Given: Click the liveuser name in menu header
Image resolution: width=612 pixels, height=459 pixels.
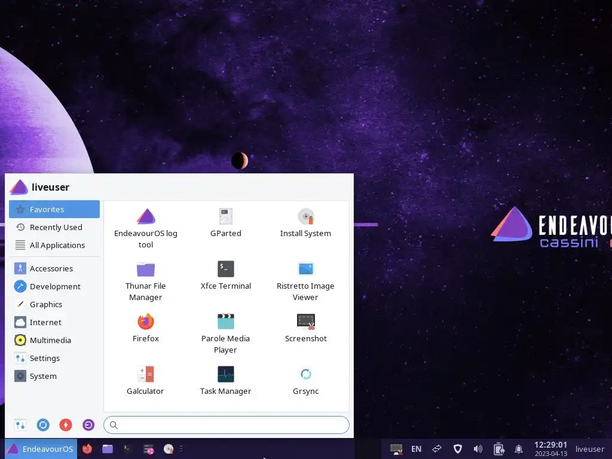Looking at the screenshot, I should 50,187.
